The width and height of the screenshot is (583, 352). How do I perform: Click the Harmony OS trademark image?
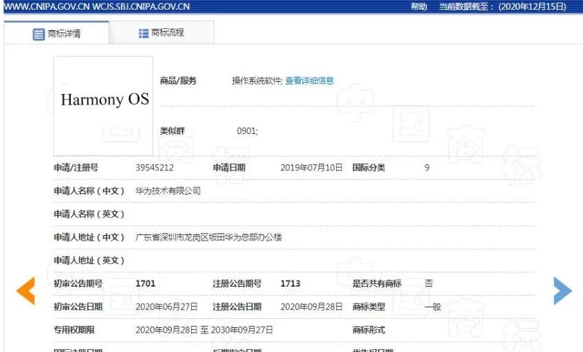(103, 106)
